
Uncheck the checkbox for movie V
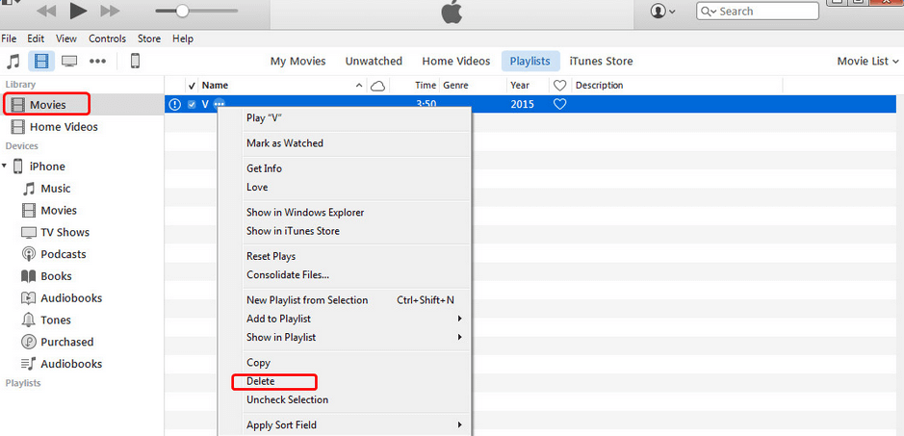(192, 104)
